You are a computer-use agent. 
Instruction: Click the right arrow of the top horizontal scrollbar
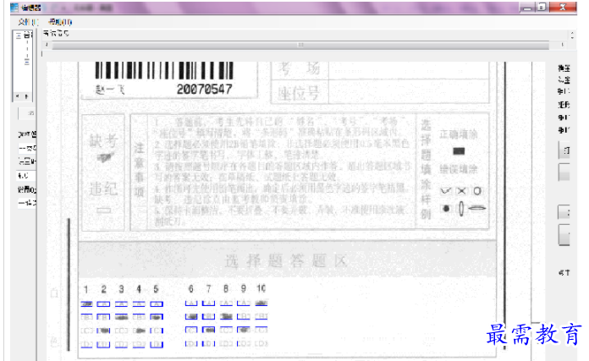[x=562, y=45]
